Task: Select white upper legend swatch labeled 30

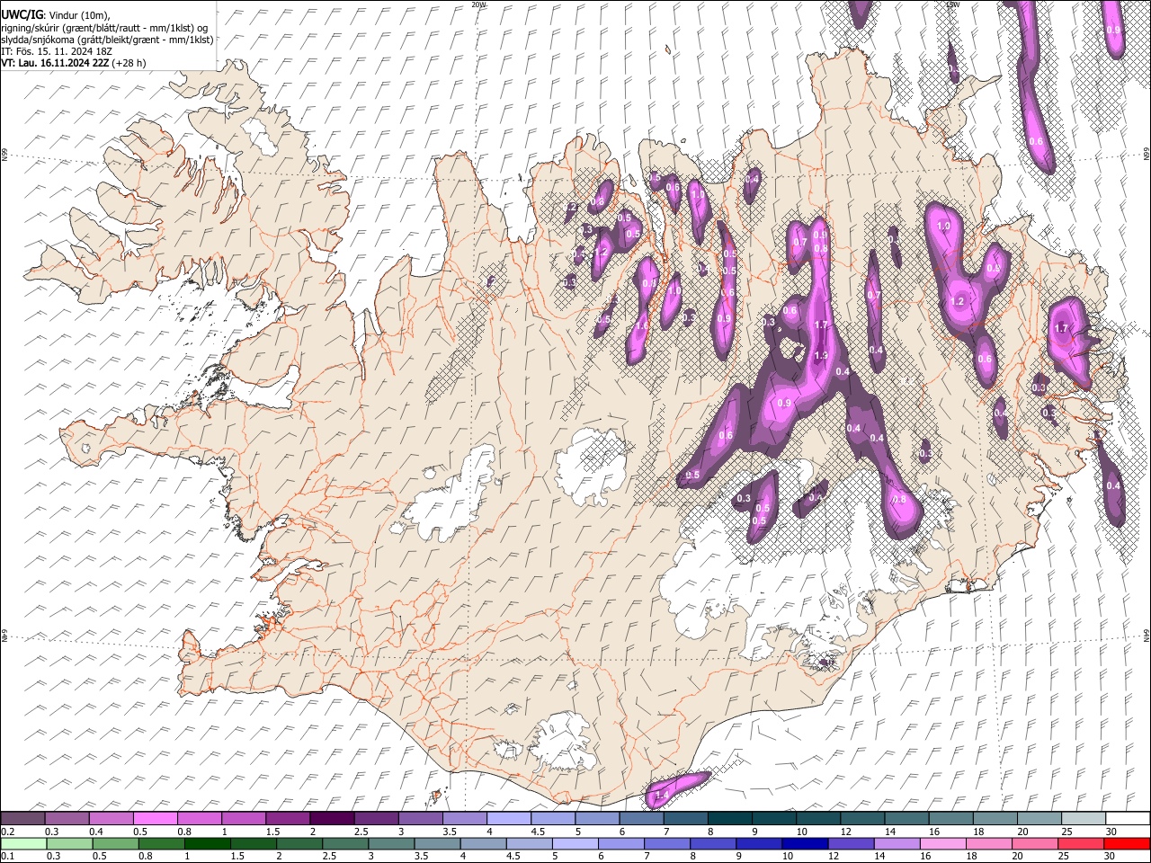Action: click(1127, 818)
